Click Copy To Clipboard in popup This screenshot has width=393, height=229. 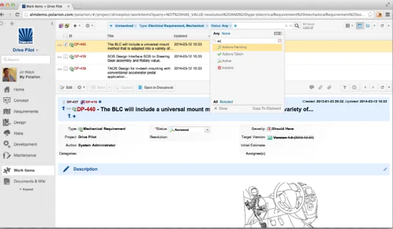point(266,108)
